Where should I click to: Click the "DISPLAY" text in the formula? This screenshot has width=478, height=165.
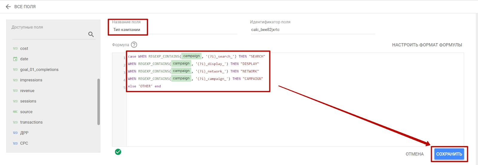[x=250, y=64]
